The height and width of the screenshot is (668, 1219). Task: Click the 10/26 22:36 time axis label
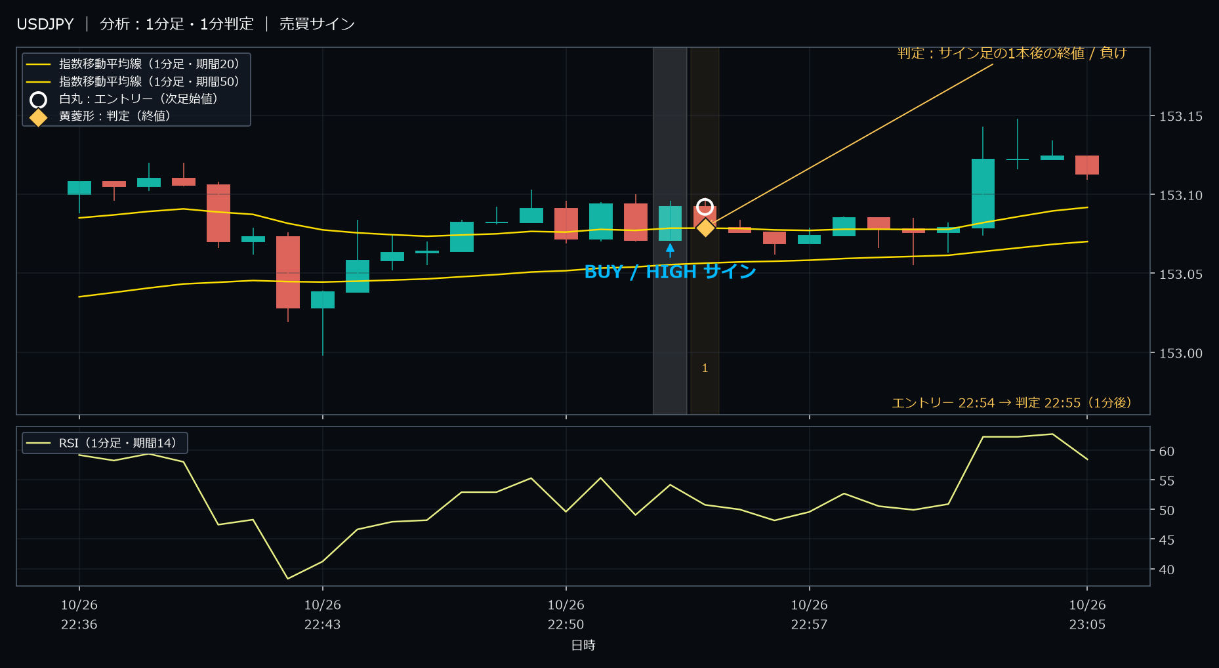[x=79, y=615]
